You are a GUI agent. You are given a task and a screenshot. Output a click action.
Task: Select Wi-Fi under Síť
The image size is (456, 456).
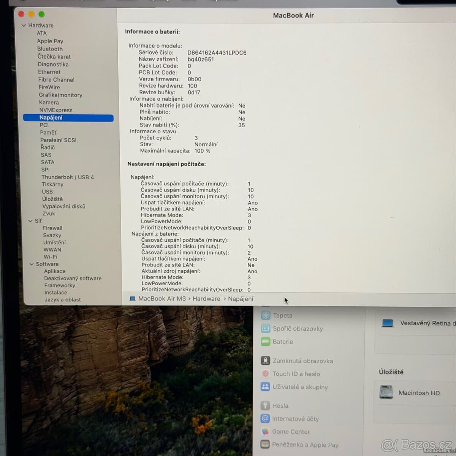[x=50, y=257]
